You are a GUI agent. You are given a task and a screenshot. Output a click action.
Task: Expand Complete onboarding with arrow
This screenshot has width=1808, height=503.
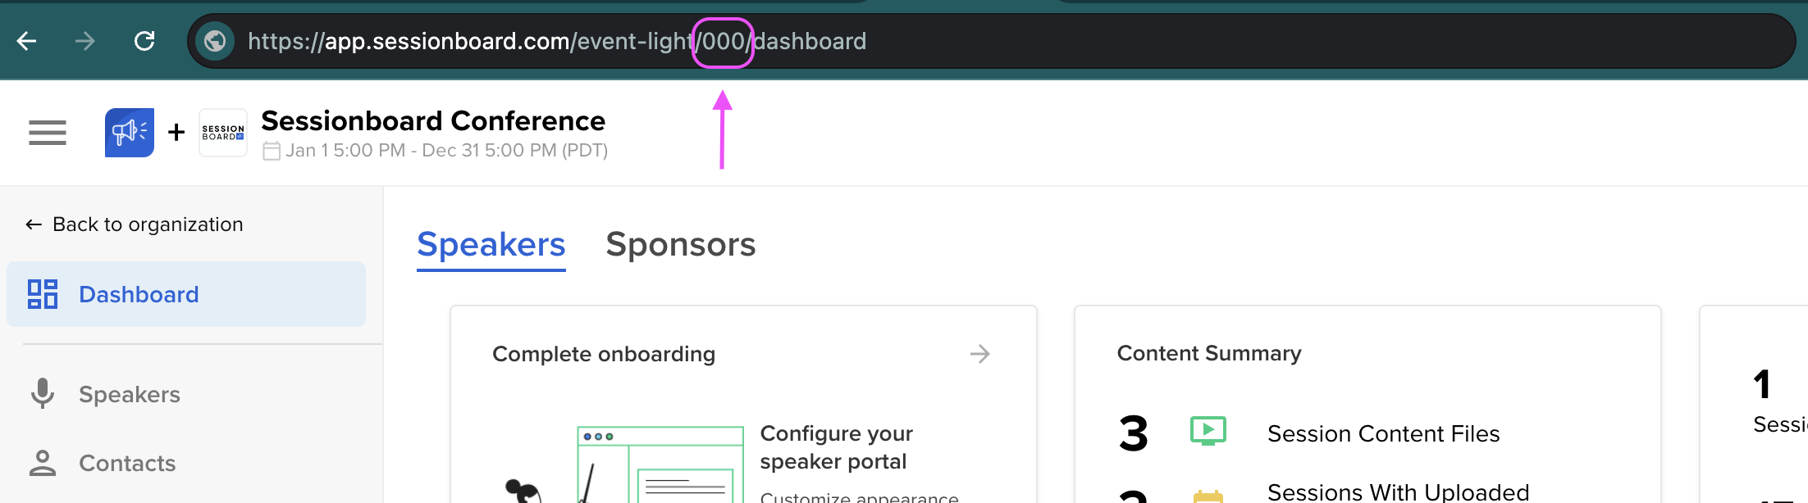click(x=979, y=354)
